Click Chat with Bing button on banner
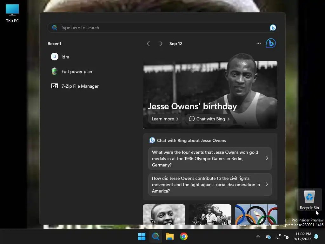The width and height of the screenshot is (325, 244). (209, 119)
